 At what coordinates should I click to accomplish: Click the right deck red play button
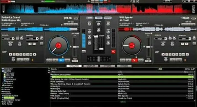135,60
